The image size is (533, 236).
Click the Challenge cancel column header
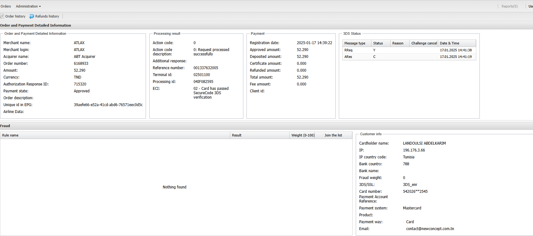424,43
